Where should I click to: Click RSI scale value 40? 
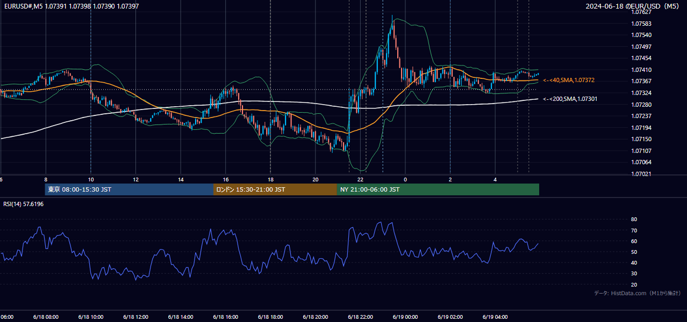tap(634, 263)
